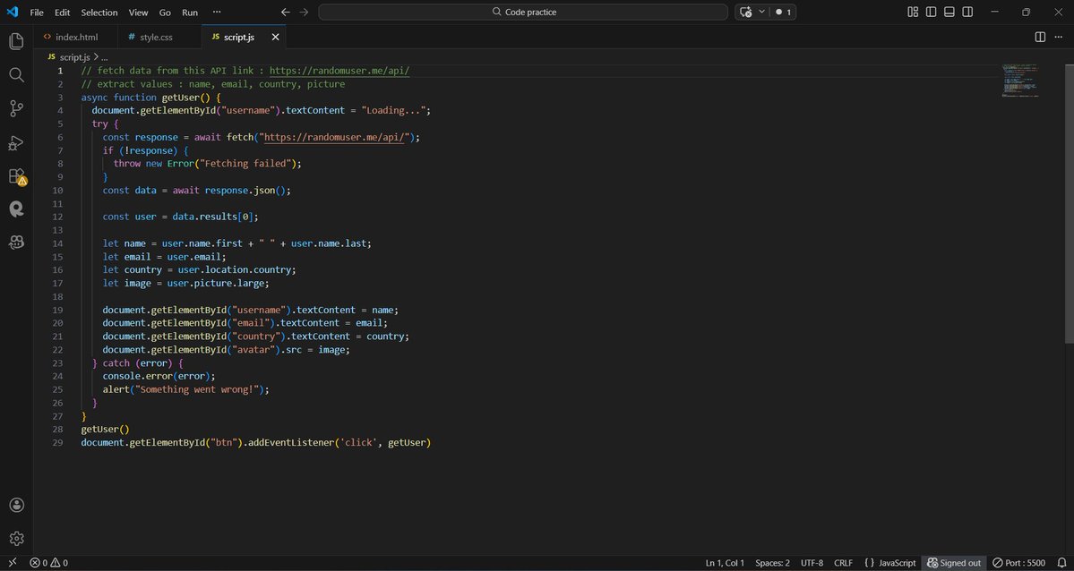The image size is (1074, 571).
Task: Click the Signed out Copilot status
Action: [x=954, y=563]
